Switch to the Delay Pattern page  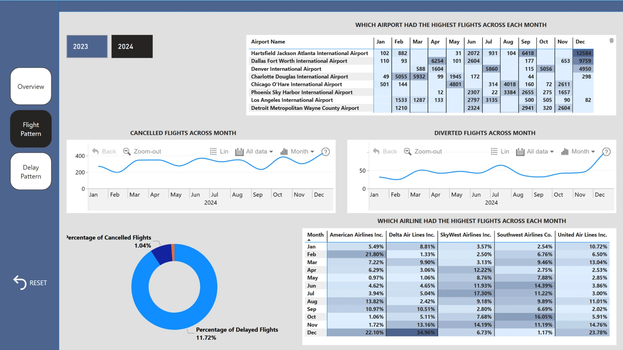coord(31,172)
